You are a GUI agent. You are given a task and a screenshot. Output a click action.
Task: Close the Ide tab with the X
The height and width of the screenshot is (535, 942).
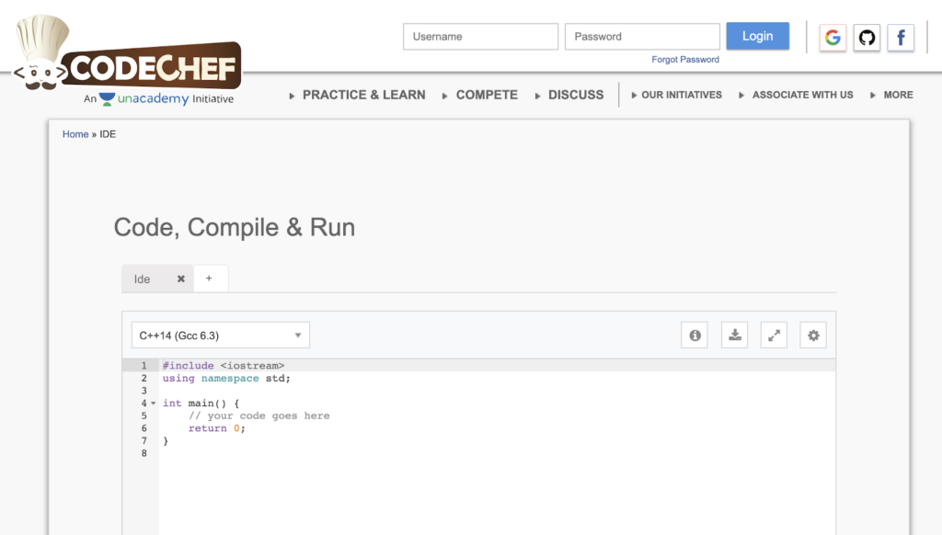[180, 278]
